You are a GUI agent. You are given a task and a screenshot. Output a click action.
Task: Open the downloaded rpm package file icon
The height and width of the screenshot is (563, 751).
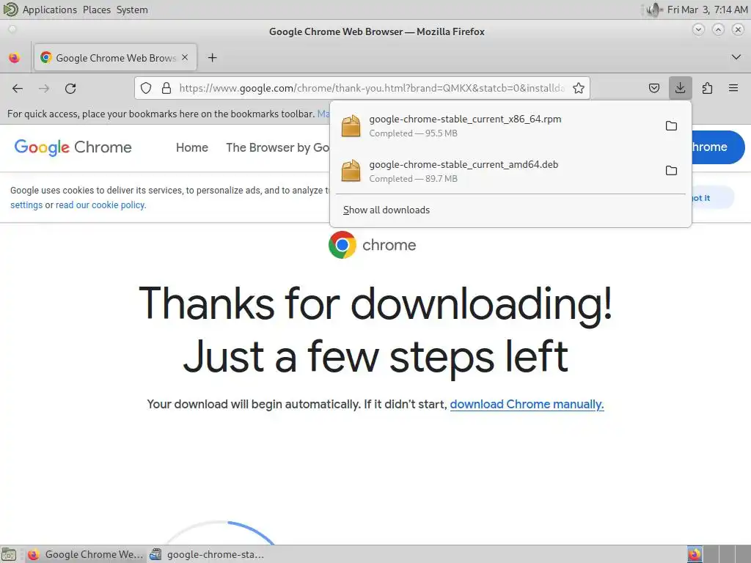point(351,126)
